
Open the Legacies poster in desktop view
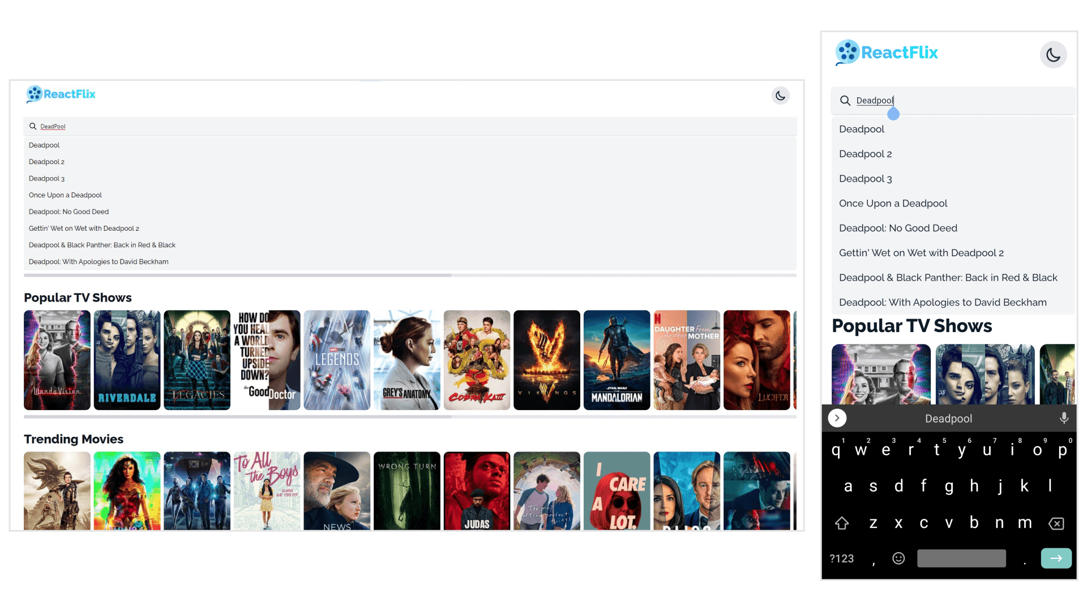(197, 360)
